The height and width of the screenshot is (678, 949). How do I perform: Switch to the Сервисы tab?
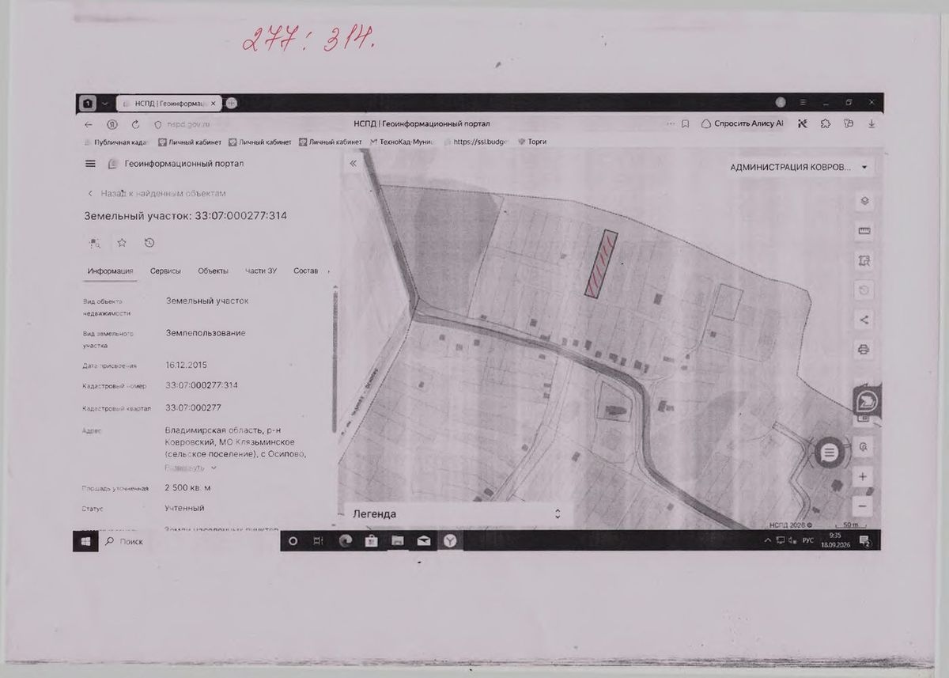(x=165, y=271)
